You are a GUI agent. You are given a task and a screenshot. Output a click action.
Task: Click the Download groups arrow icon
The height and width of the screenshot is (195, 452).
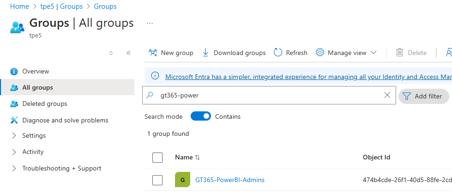tap(205, 53)
